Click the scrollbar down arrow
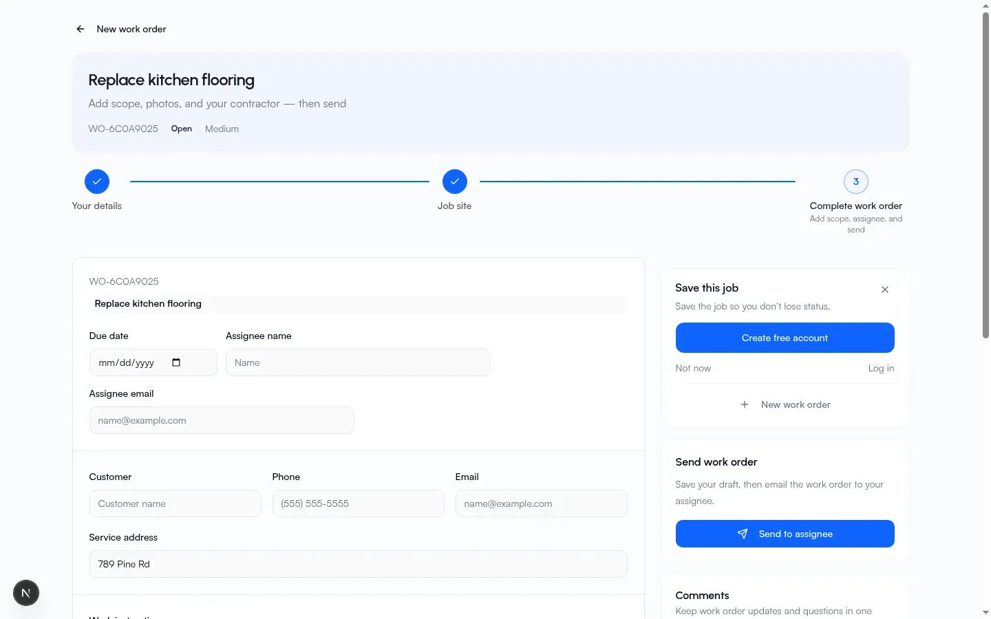 (x=985, y=613)
